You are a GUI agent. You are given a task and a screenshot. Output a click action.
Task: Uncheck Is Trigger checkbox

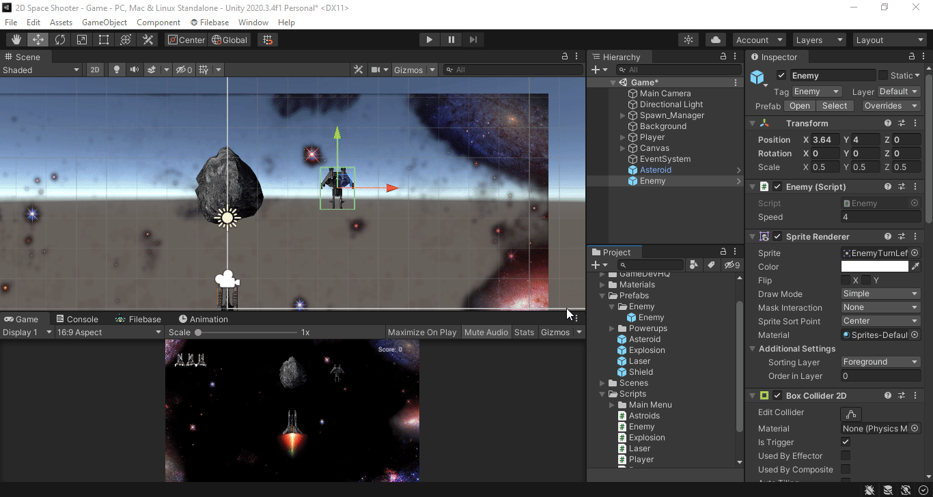point(846,442)
